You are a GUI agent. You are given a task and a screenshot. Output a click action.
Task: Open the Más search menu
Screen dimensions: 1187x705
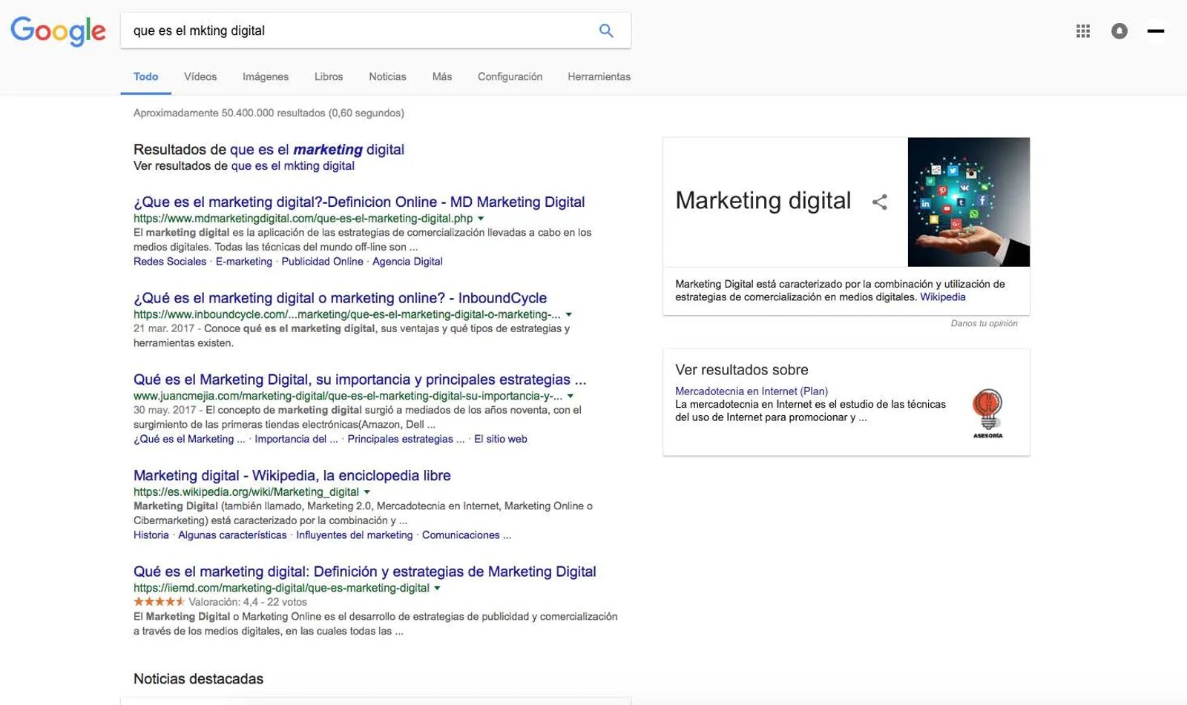pyautogui.click(x=442, y=76)
